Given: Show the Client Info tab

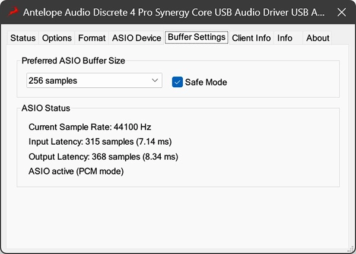Looking at the screenshot, I should click(251, 38).
